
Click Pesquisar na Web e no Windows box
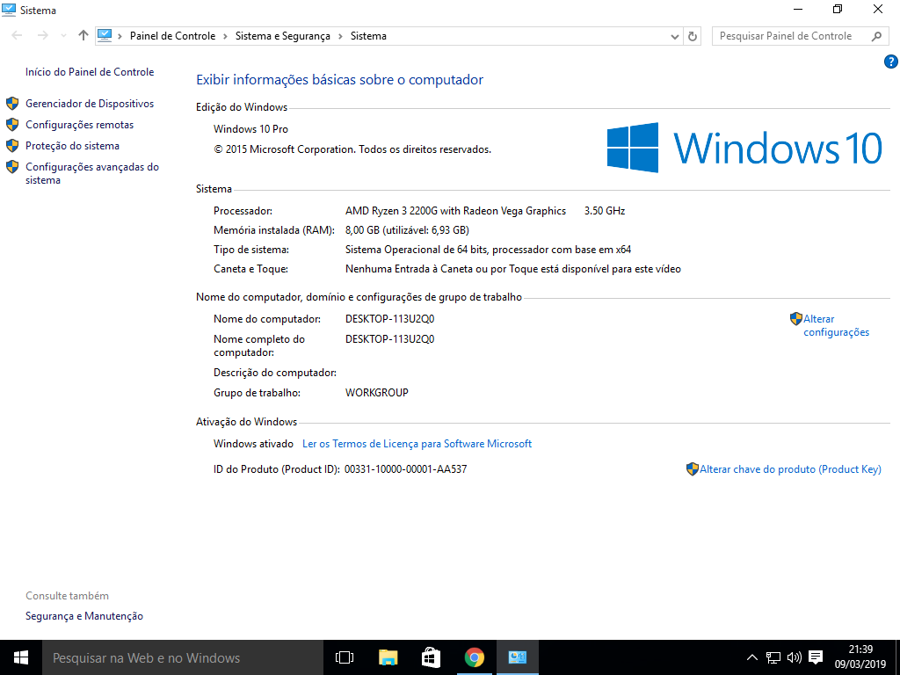pos(183,657)
